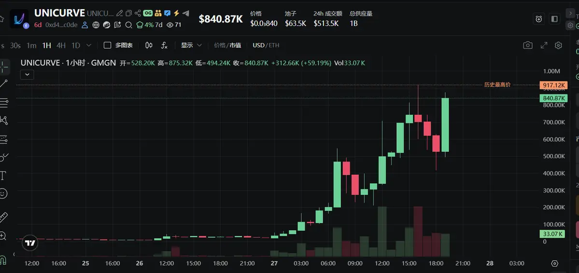Select the brush drawing tool
The width and height of the screenshot is (579, 273).
pyautogui.click(x=3, y=158)
